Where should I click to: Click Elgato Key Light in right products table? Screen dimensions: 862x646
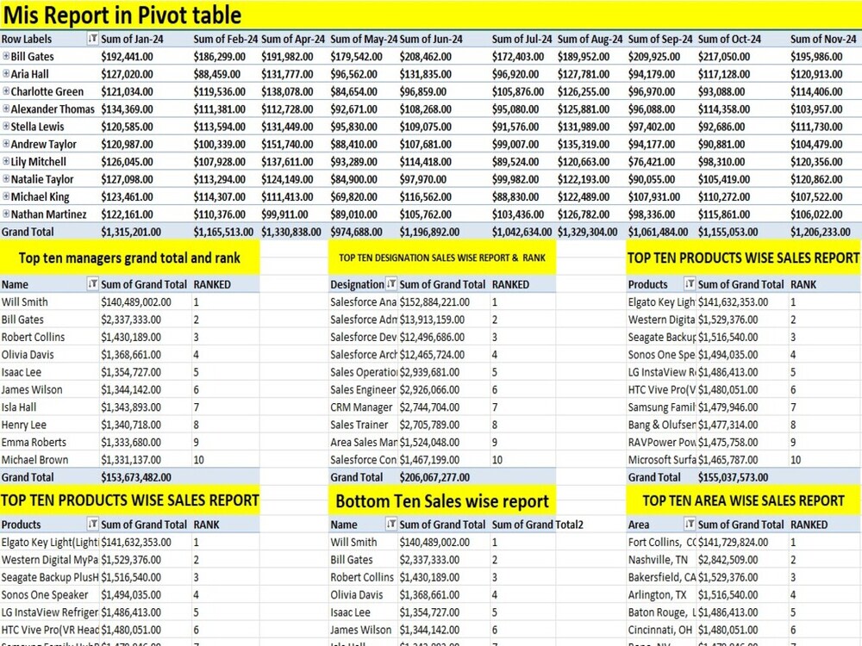pyautogui.click(x=661, y=302)
